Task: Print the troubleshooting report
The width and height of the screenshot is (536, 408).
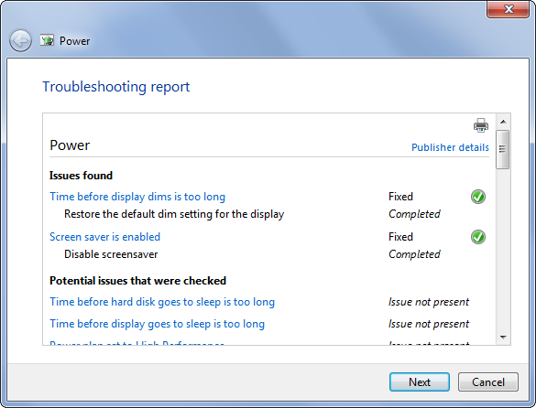Action: (x=481, y=125)
